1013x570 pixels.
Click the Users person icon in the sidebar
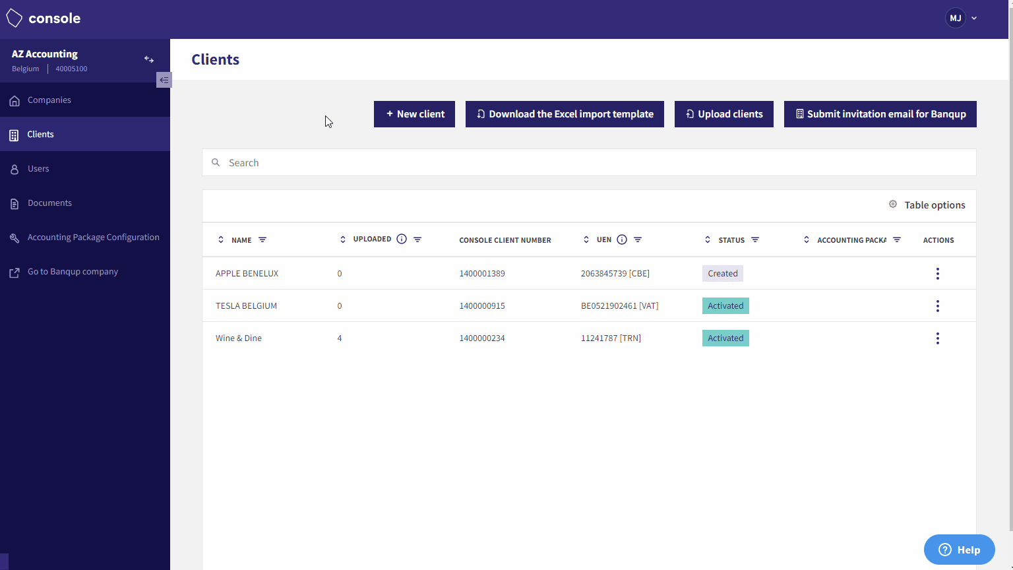[15, 170]
